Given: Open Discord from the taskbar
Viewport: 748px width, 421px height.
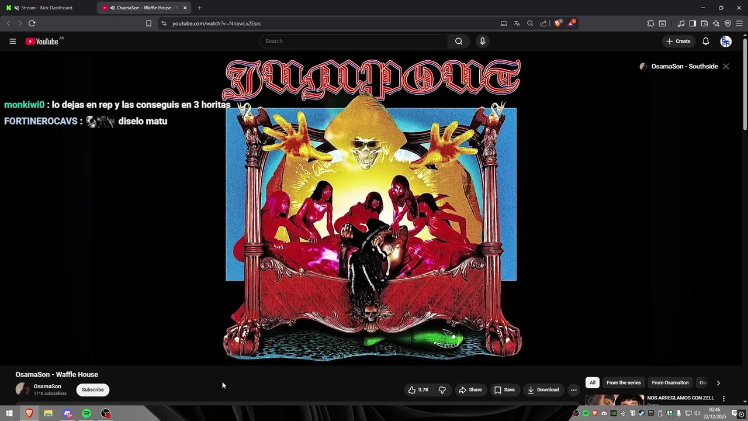Looking at the screenshot, I should 68,413.
